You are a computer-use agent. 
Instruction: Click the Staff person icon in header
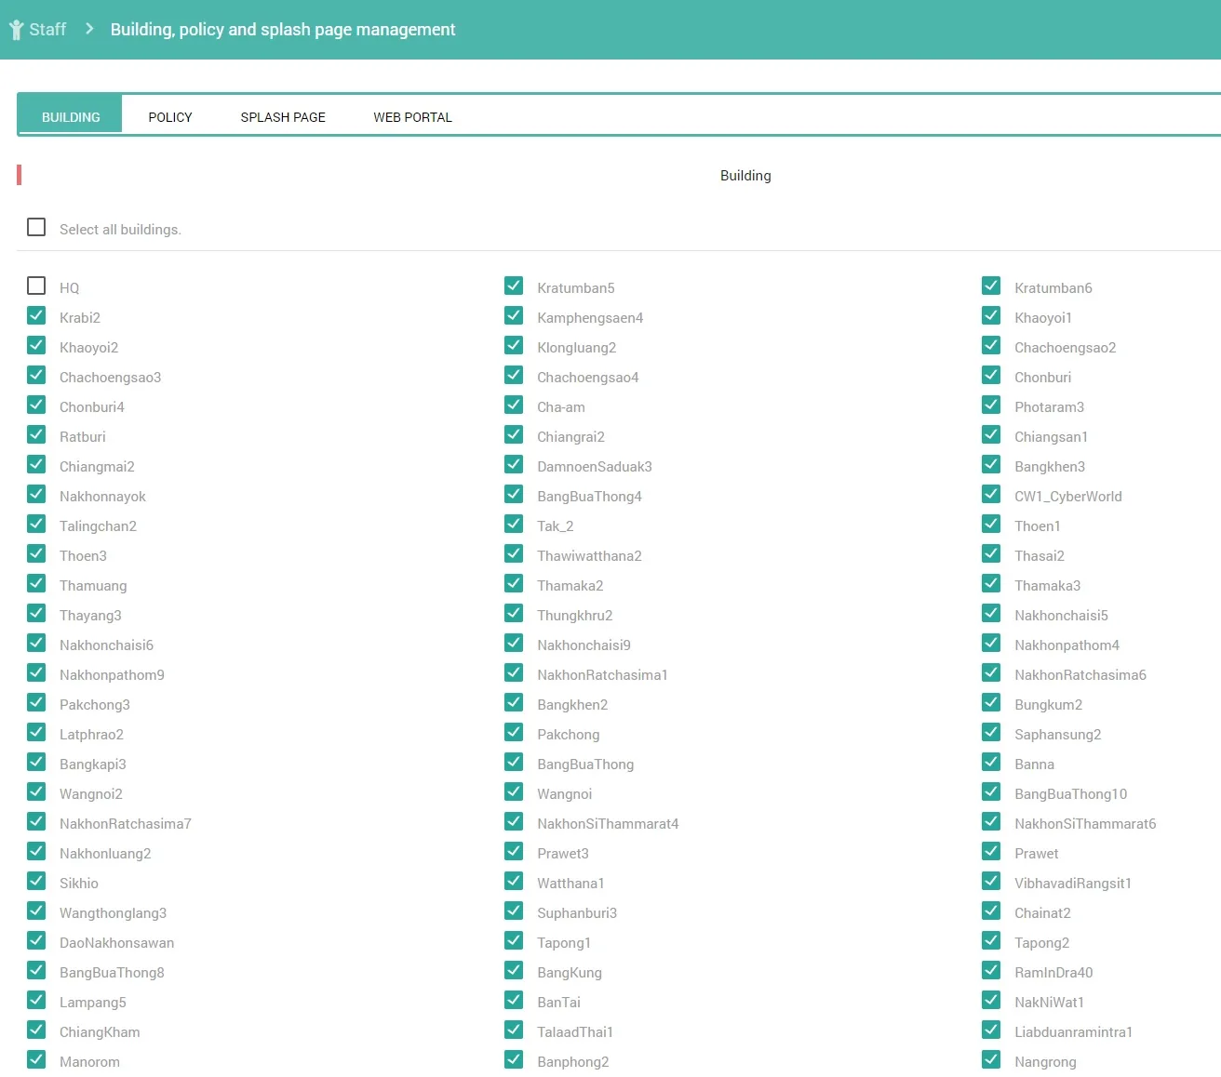[16, 30]
